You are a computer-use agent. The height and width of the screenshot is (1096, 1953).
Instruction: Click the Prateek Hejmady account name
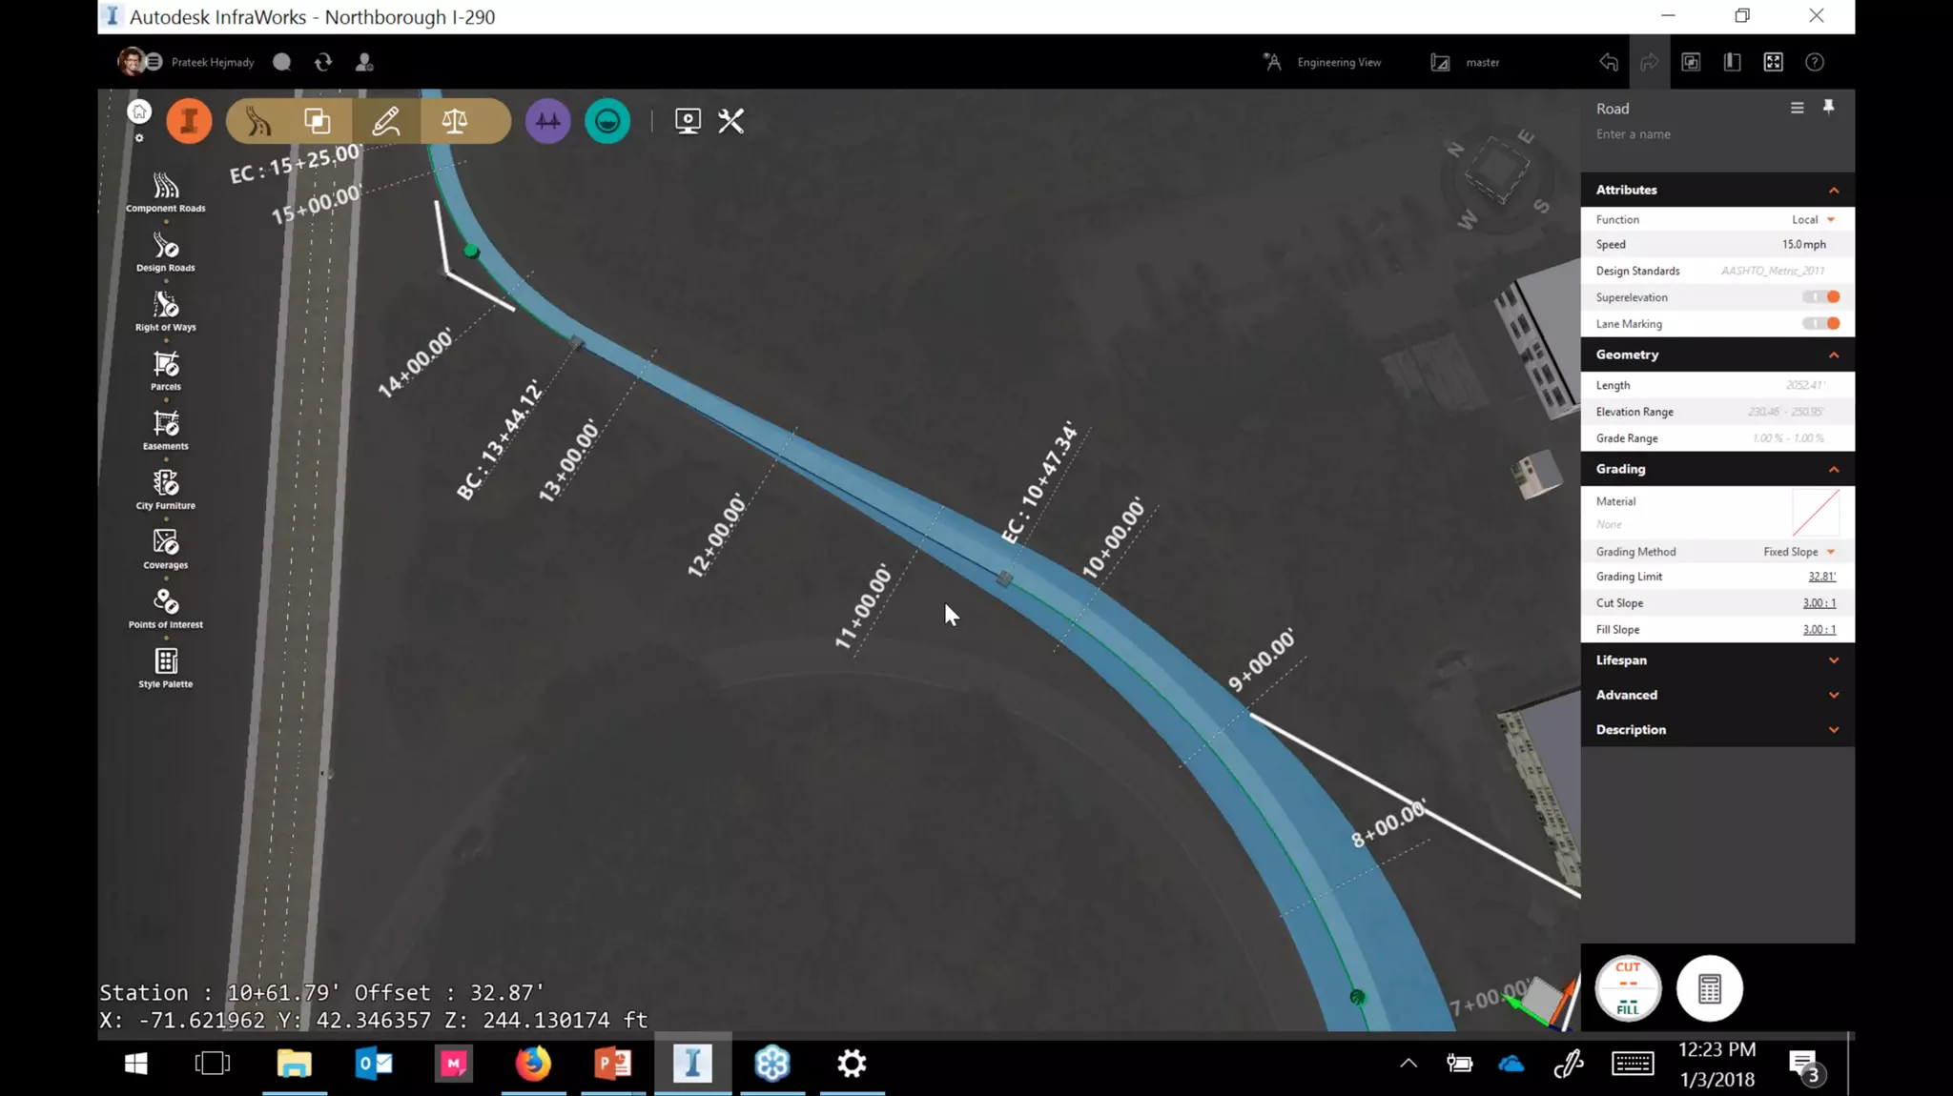(213, 62)
